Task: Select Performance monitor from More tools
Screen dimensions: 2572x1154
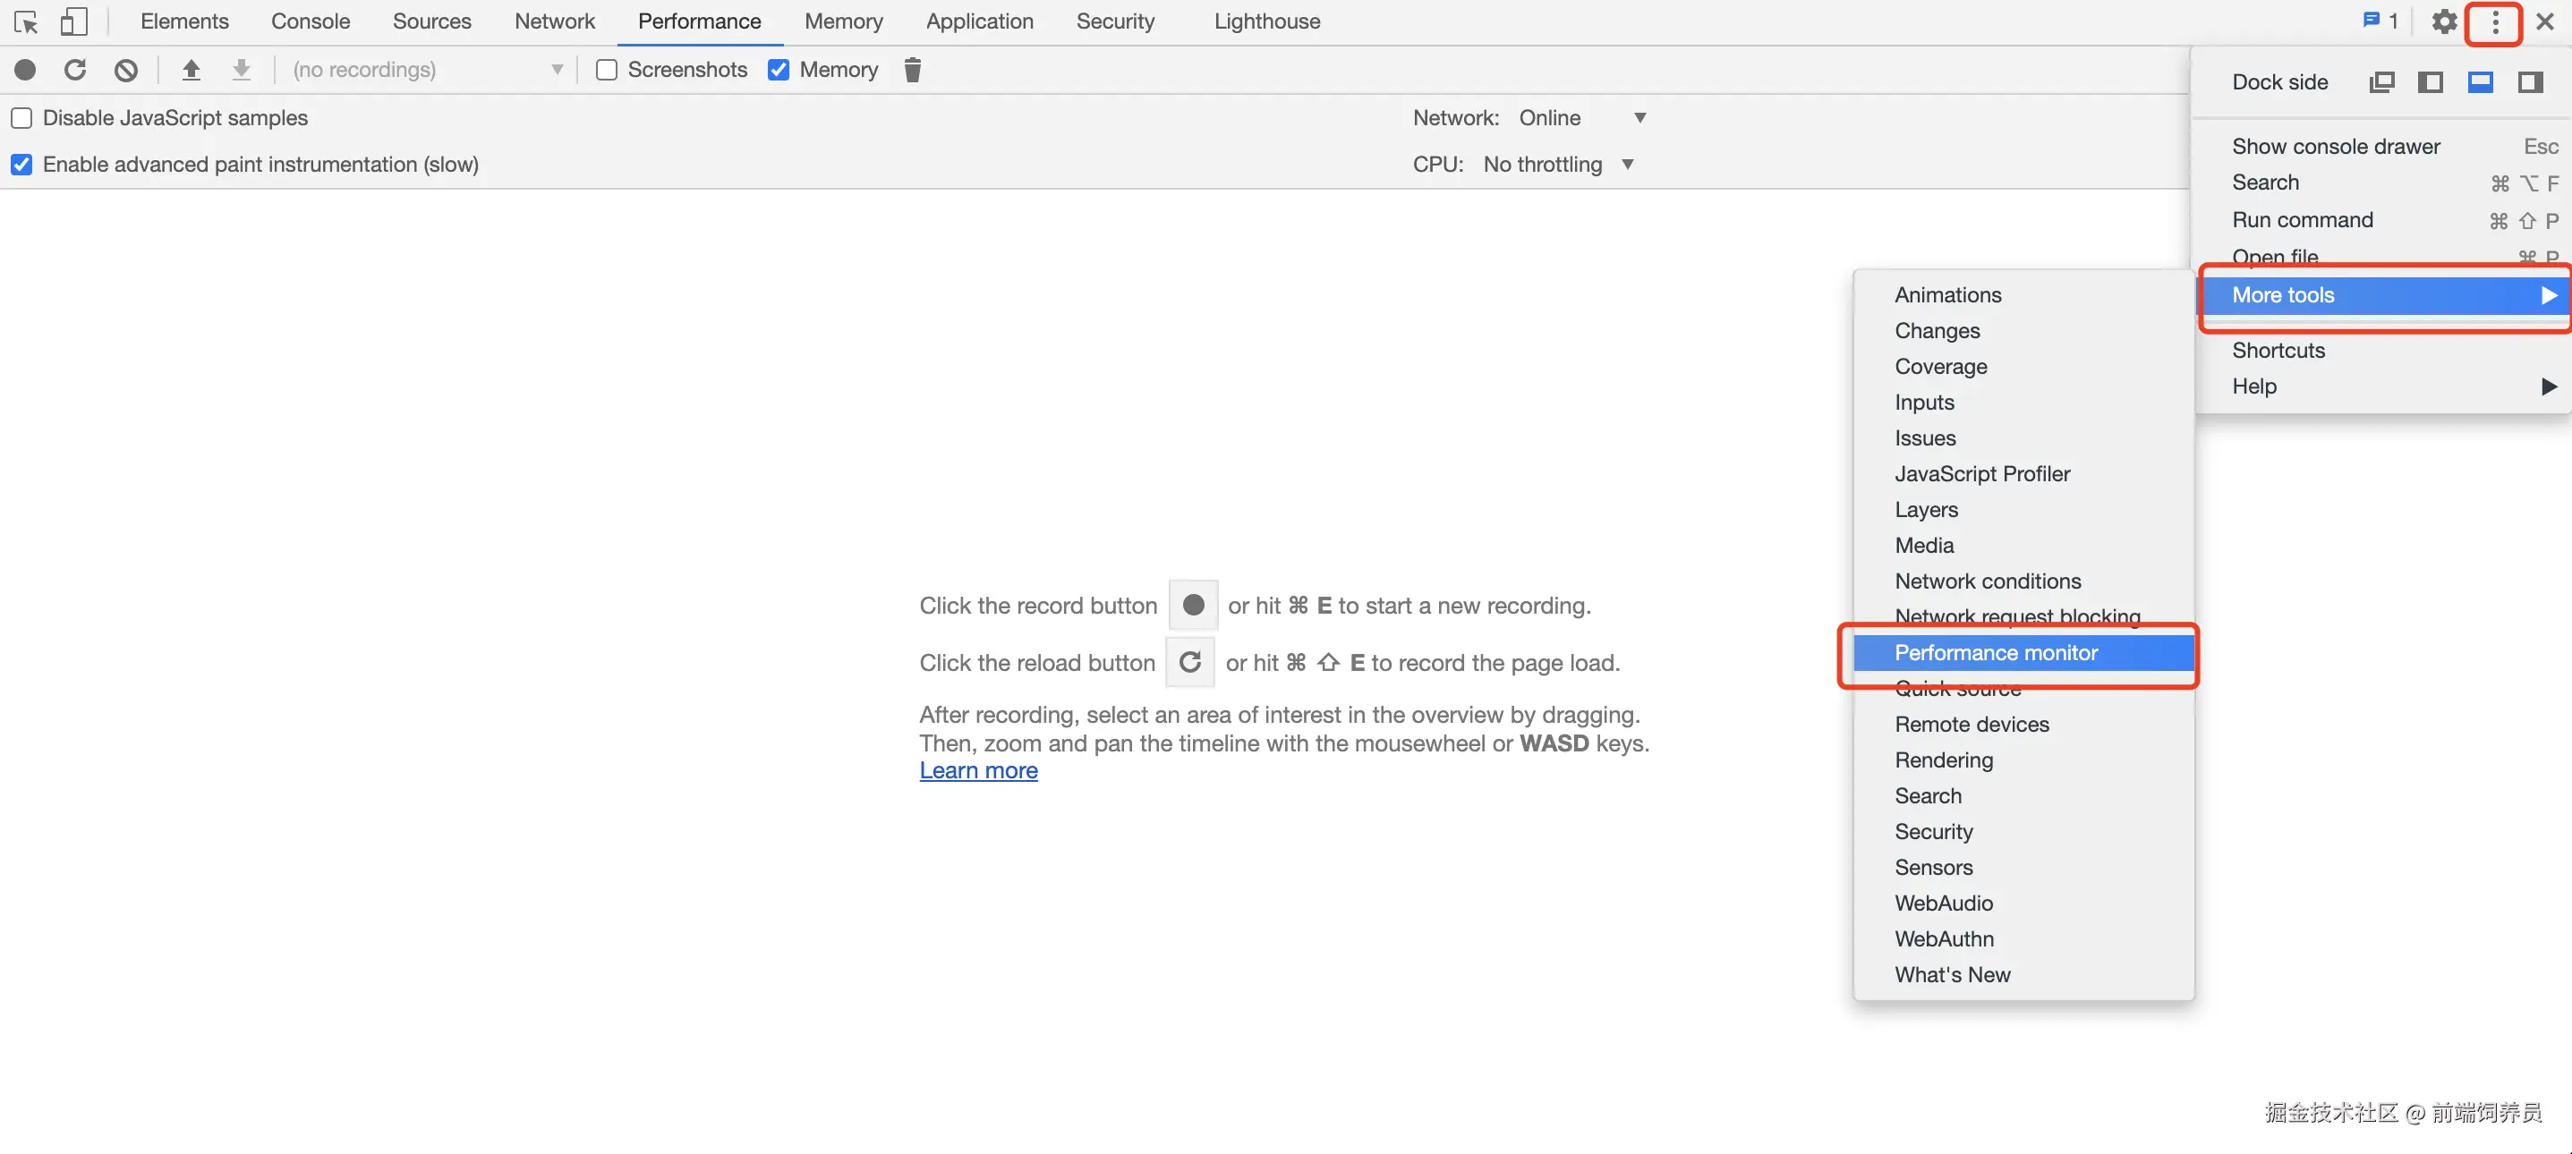Action: 1995,653
